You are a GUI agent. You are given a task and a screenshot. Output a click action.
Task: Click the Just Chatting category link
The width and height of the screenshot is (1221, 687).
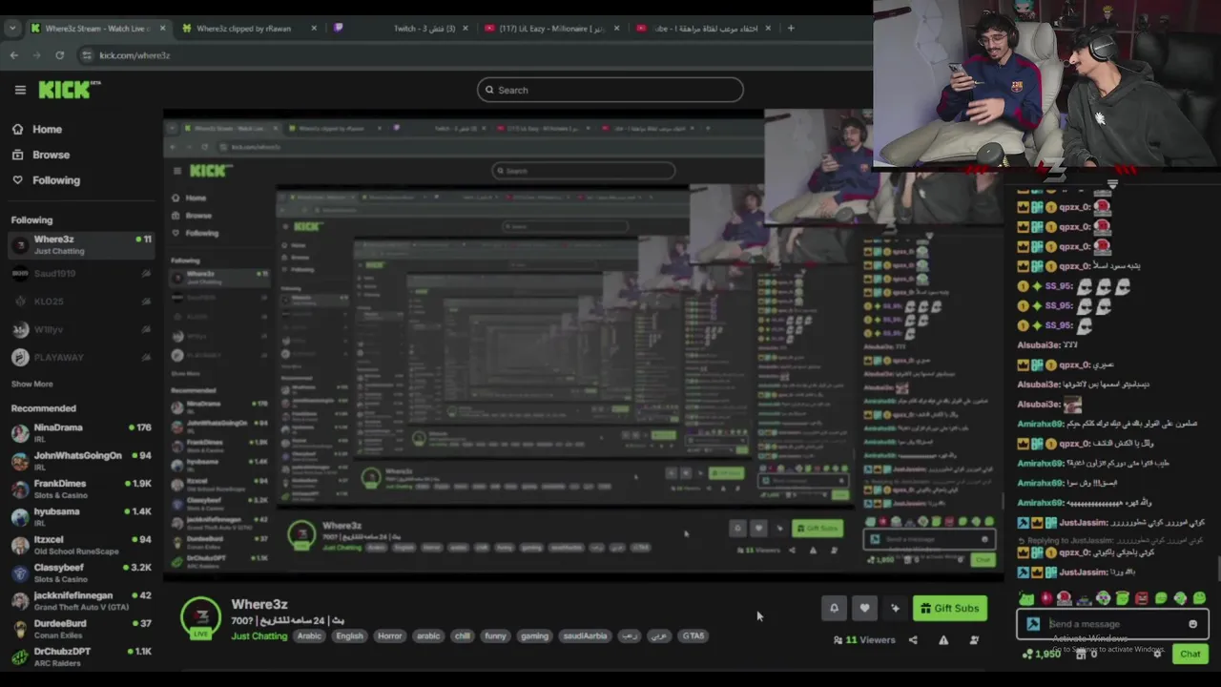click(259, 635)
